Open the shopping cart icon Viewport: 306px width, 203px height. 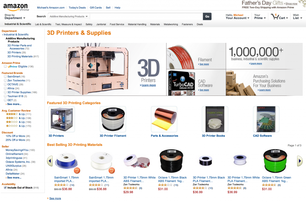279,17
